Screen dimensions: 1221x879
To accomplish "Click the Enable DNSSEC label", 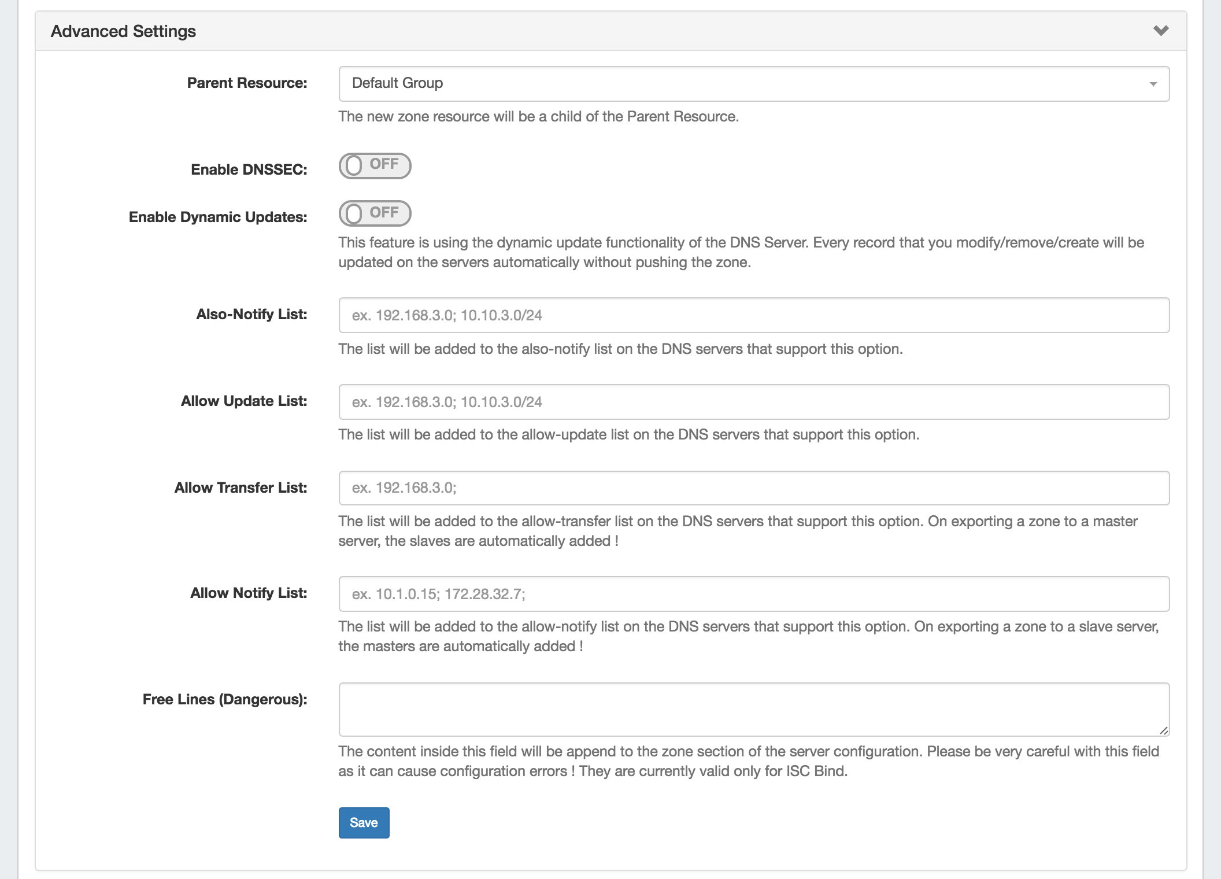I will [x=249, y=169].
